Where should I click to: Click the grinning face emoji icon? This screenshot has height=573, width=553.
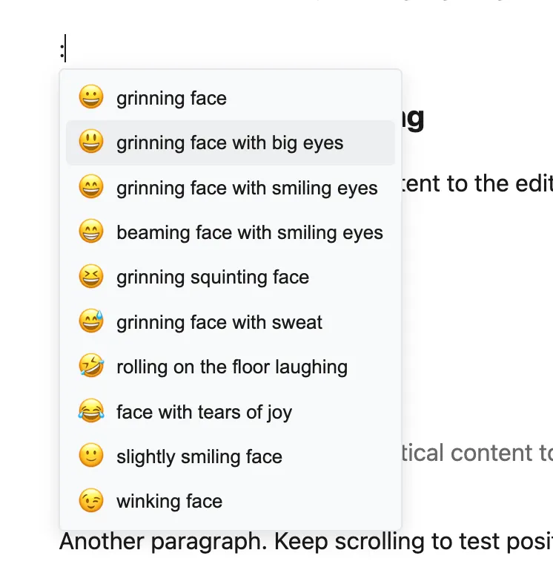coord(91,96)
